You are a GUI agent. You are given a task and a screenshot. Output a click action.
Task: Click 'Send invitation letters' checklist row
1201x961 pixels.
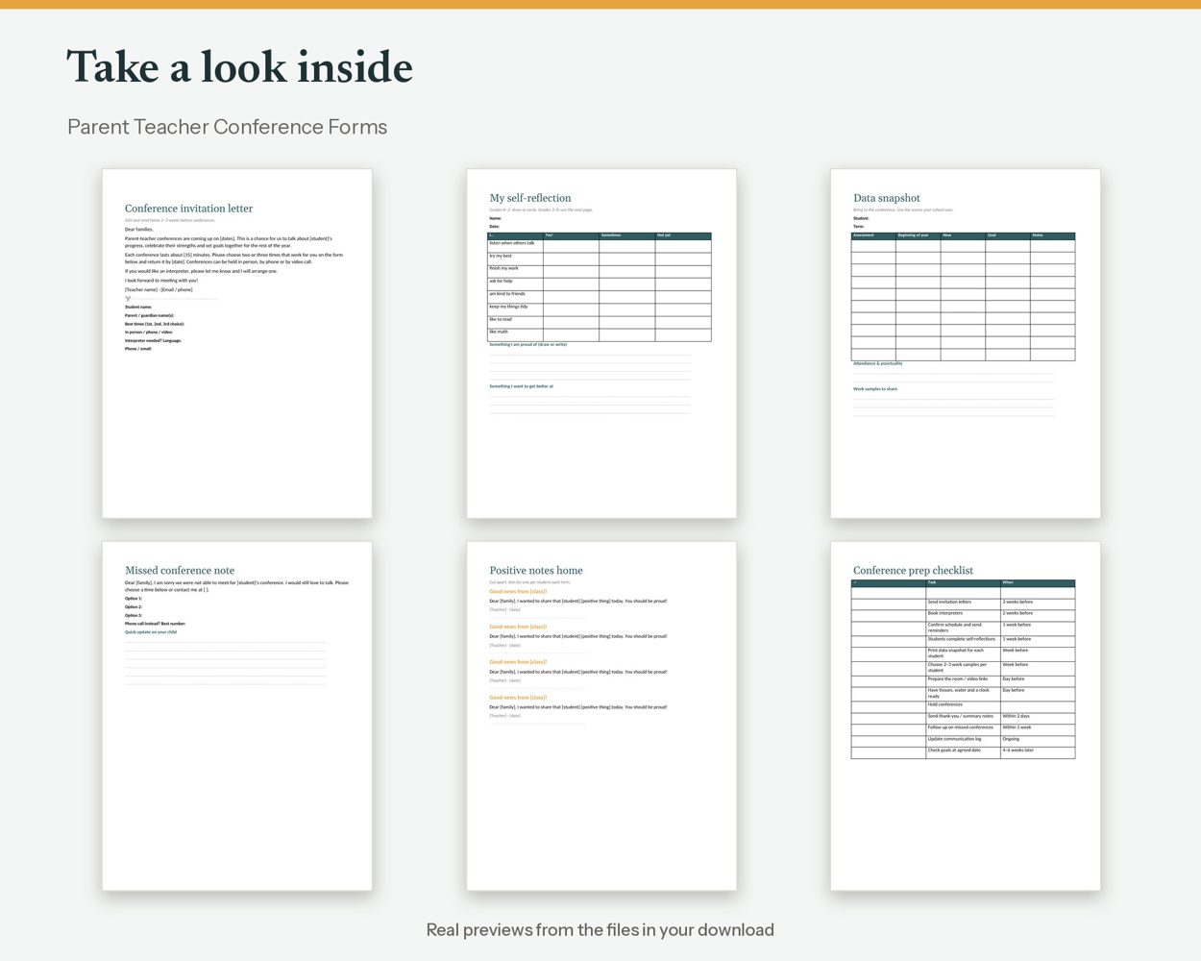click(x=963, y=603)
